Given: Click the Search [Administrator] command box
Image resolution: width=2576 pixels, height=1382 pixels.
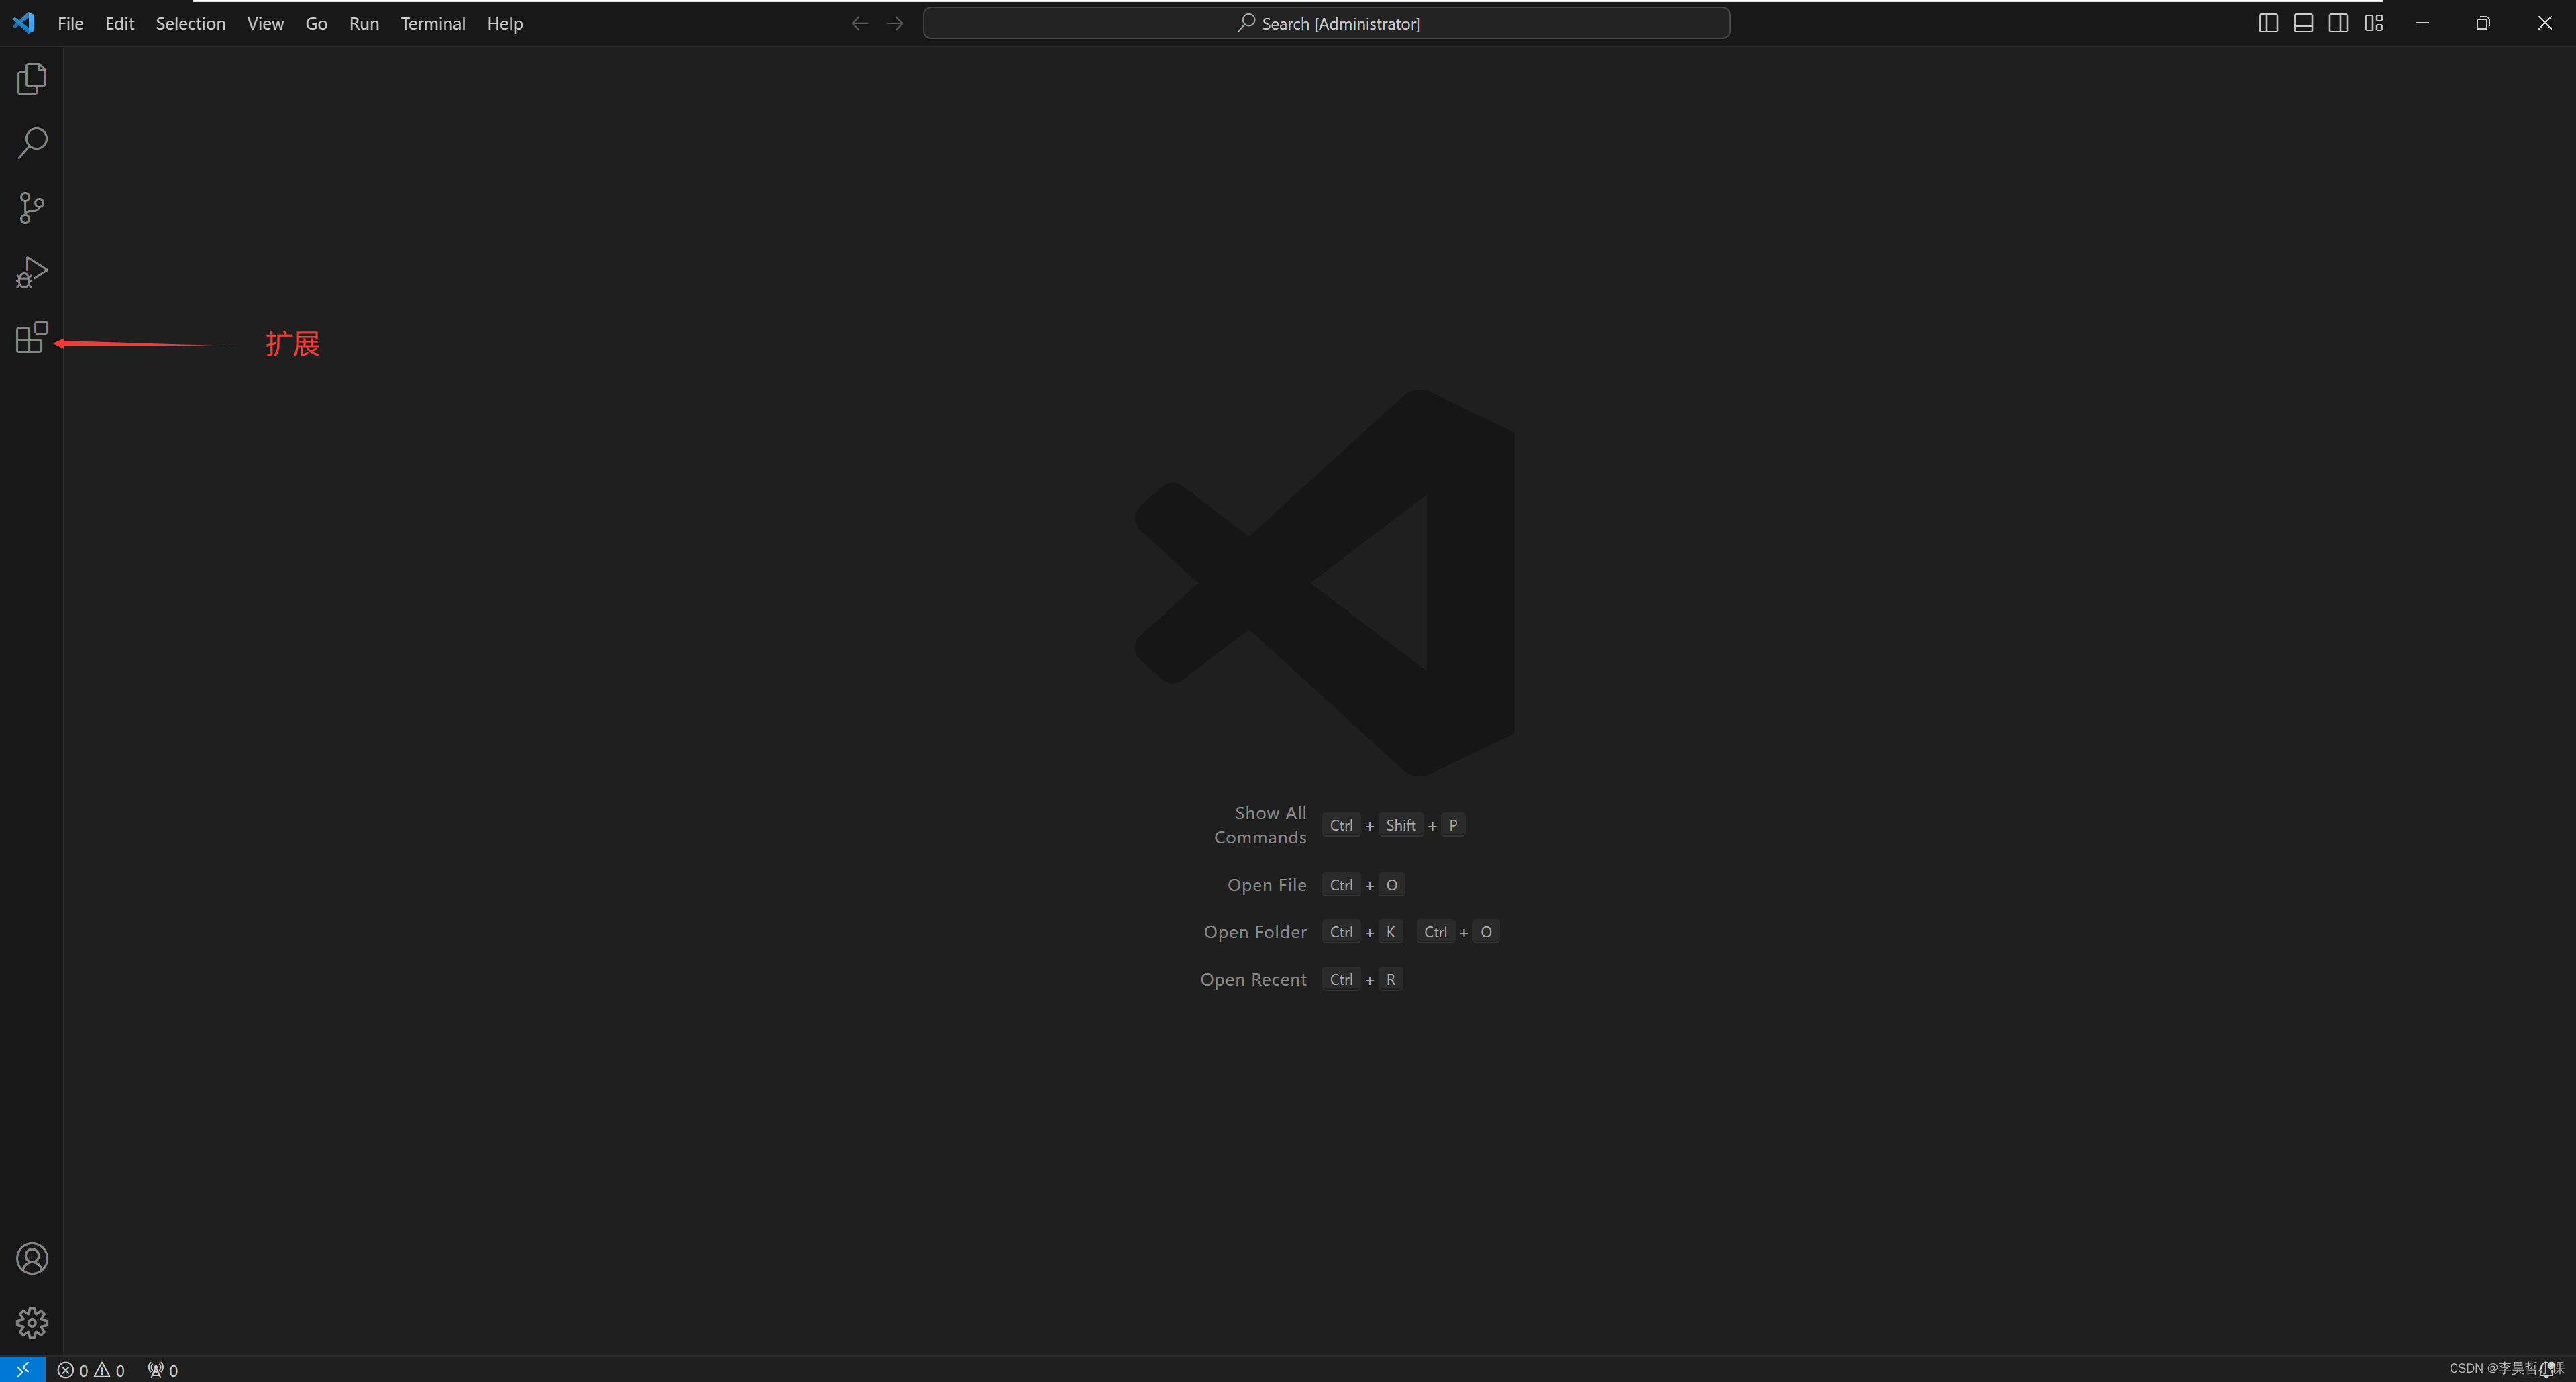Looking at the screenshot, I should click(1326, 23).
